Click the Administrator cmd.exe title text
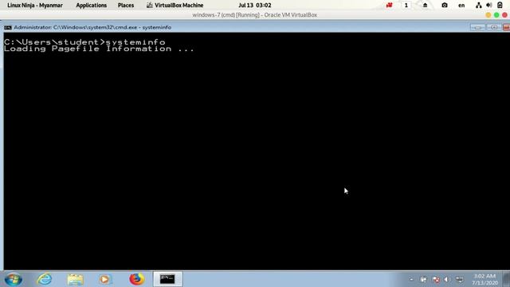This screenshot has width=510, height=287. [92, 28]
